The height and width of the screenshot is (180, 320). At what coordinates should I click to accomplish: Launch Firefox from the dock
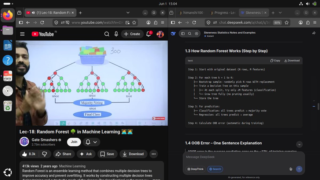point(8,15)
